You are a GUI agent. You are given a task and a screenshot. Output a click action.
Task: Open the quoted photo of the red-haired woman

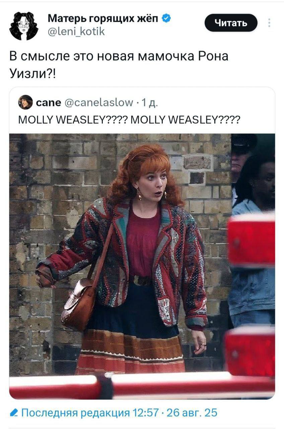point(142,266)
